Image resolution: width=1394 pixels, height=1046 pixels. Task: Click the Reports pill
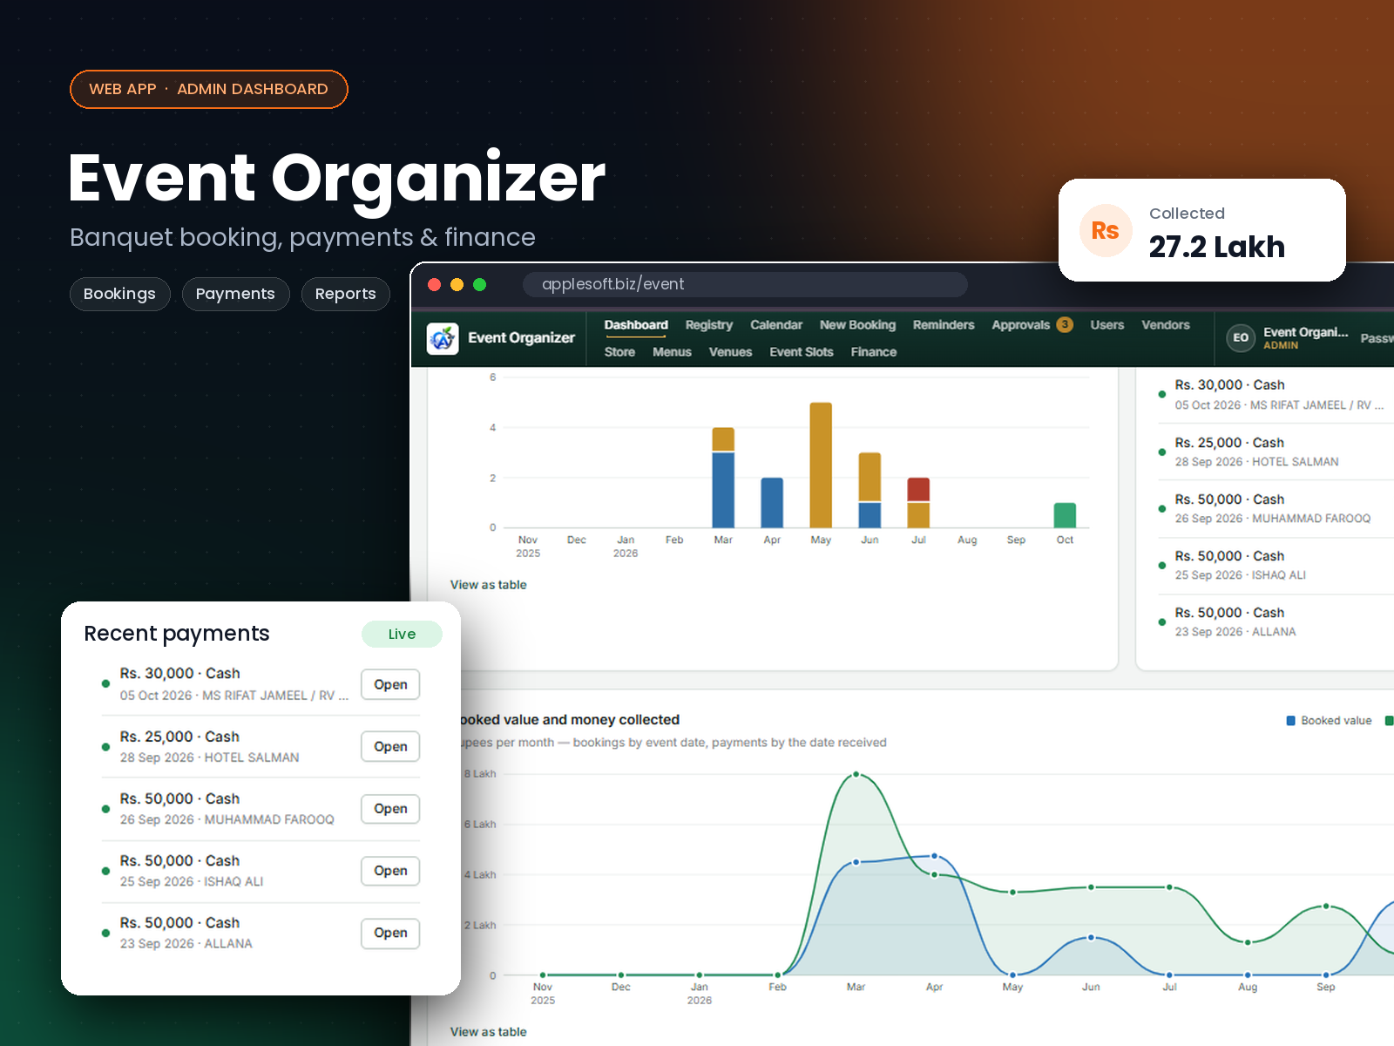346,294
